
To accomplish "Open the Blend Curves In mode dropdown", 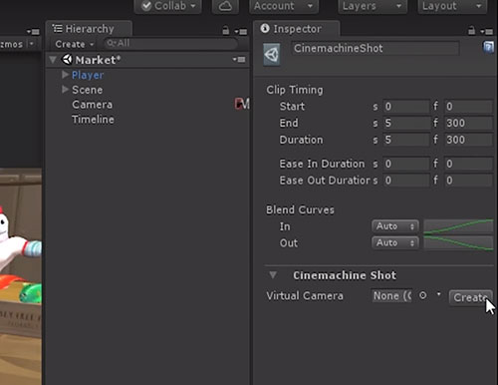I will pos(395,226).
